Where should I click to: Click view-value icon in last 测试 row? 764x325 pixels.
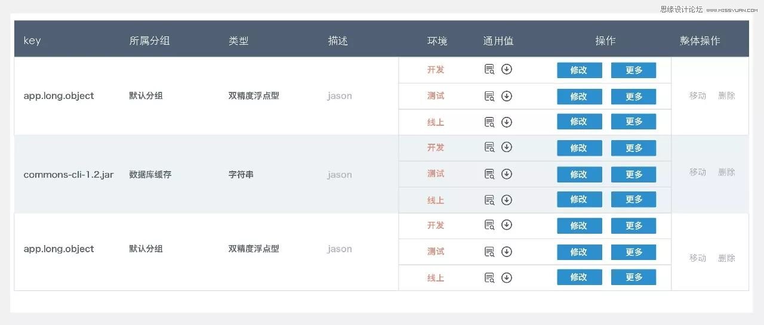pyautogui.click(x=489, y=252)
